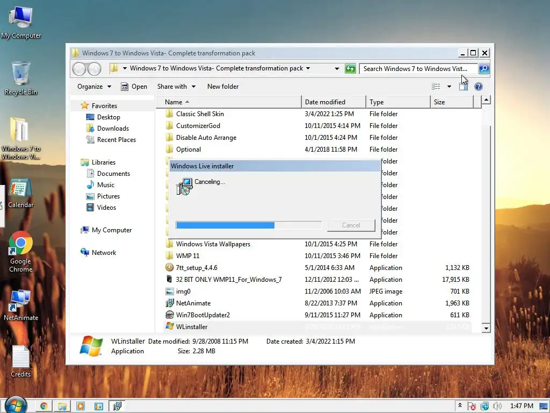Open the Videos library

click(x=101, y=207)
